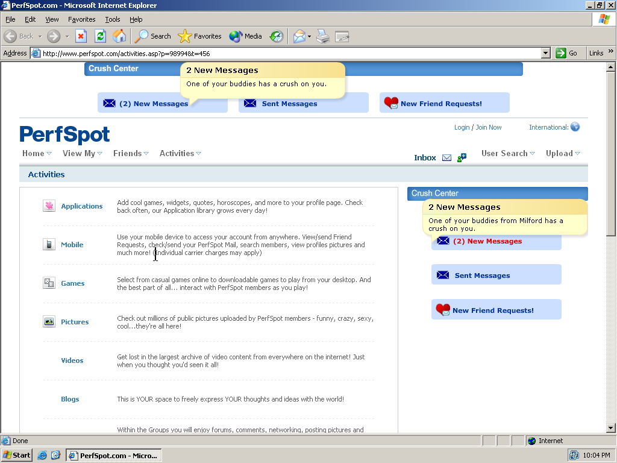Viewport: 617px width, 463px height.
Task: Stop loading with the red X icon
Action: pyautogui.click(x=81, y=36)
